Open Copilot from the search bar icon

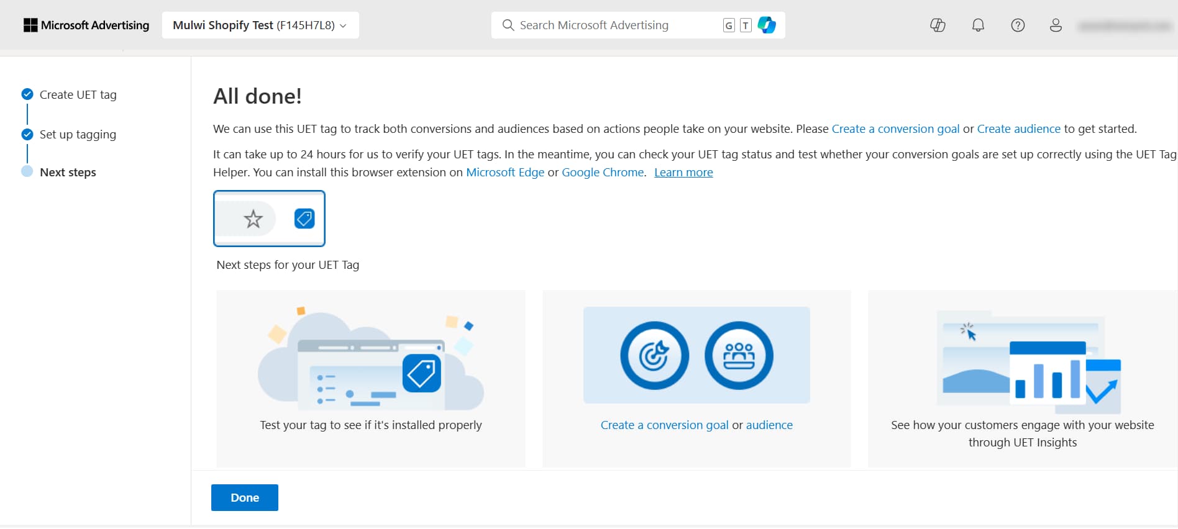(x=767, y=25)
